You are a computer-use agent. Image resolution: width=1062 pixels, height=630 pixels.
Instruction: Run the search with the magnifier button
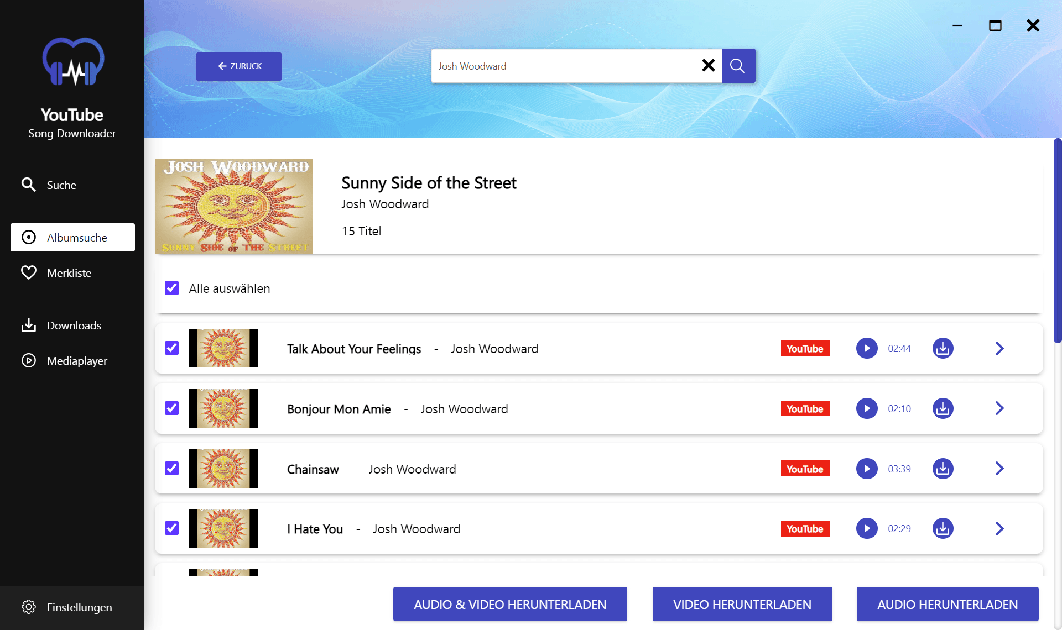(x=738, y=66)
